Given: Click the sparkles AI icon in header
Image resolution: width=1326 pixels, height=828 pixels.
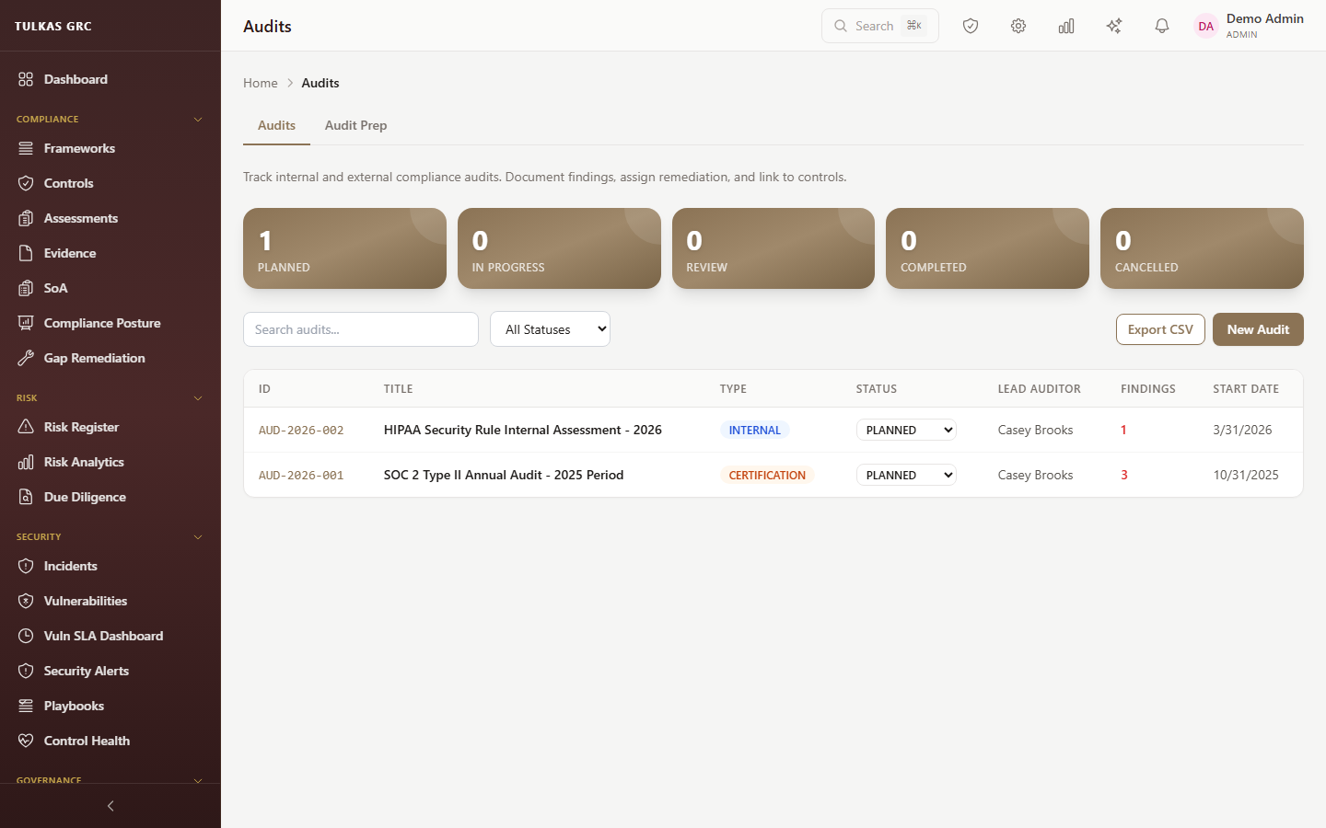Looking at the screenshot, I should (x=1114, y=26).
